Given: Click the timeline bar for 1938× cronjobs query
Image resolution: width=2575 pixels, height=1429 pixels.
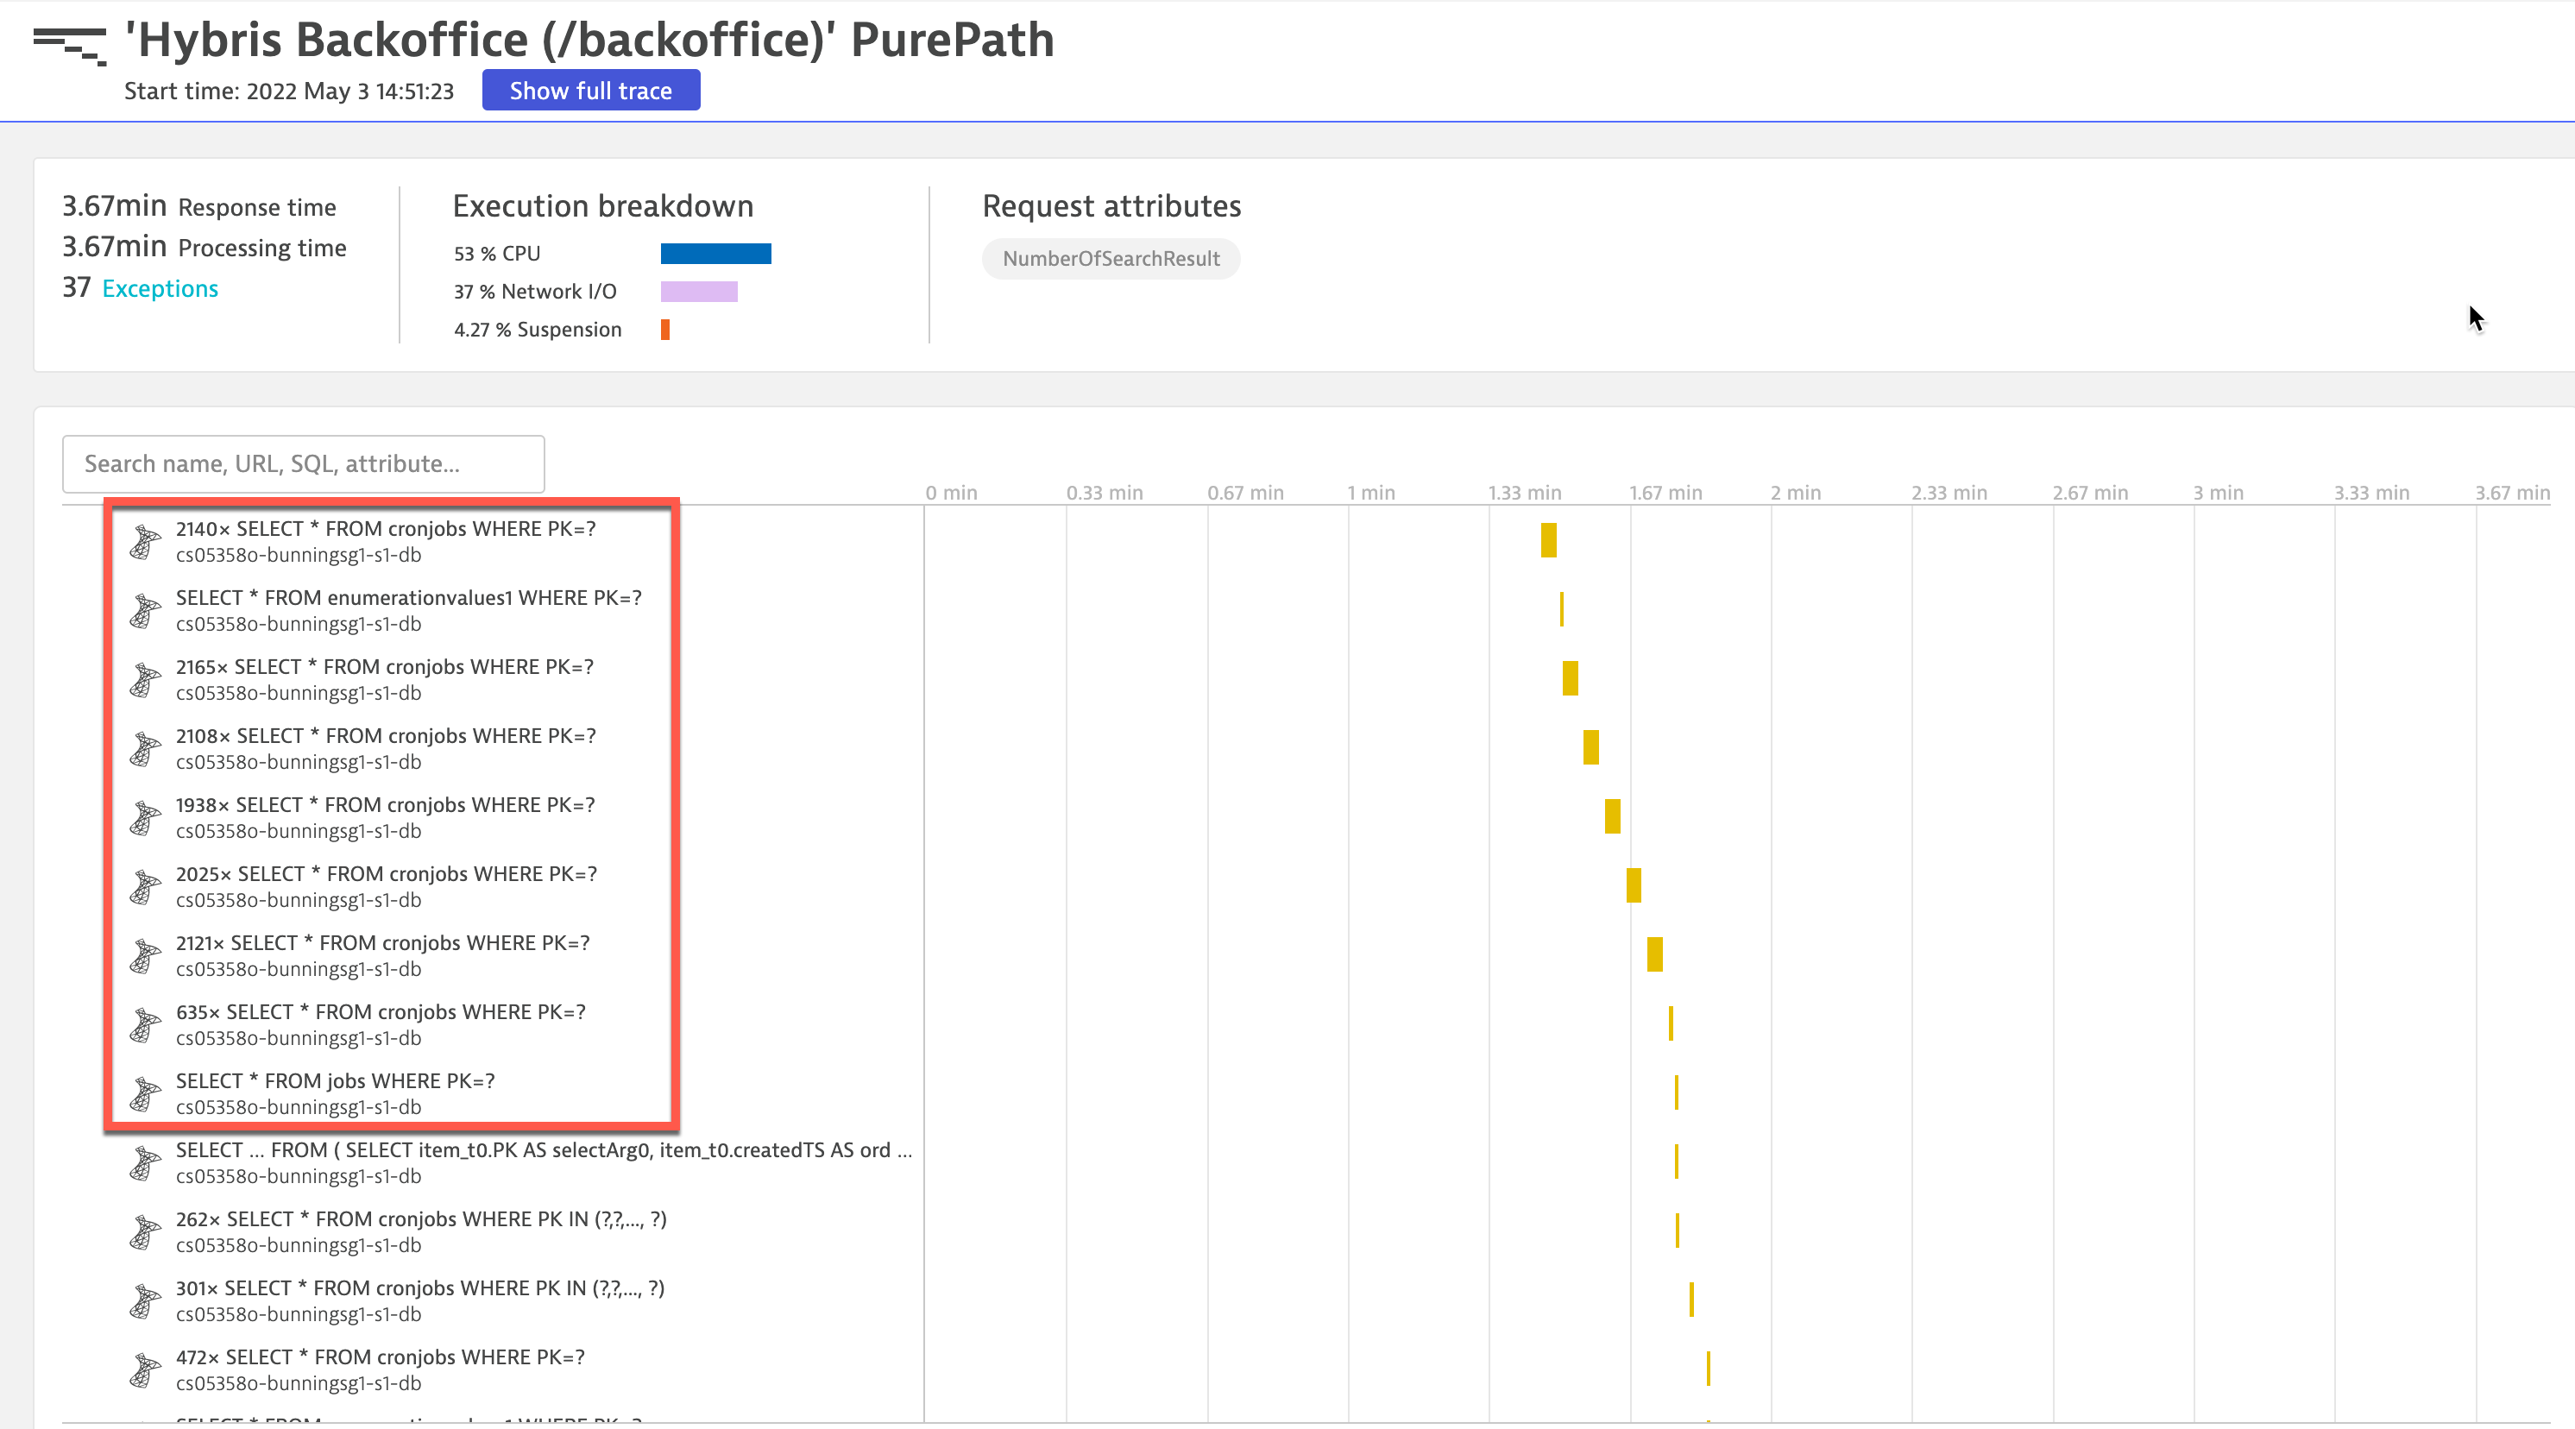Looking at the screenshot, I should (1612, 816).
